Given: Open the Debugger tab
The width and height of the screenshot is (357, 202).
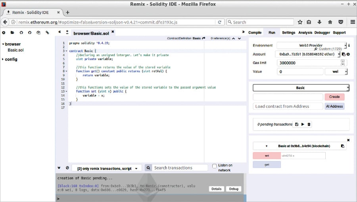Looking at the screenshot, I should point(322,32).
